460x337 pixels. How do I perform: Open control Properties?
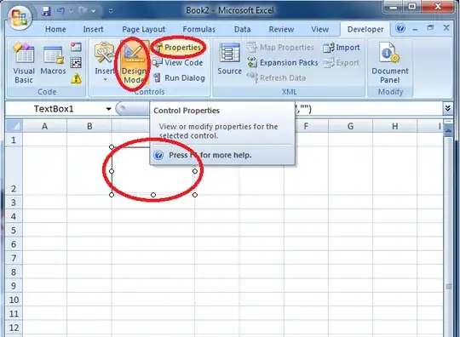(178, 47)
